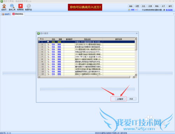Click the preview icon in row 5
The height and width of the screenshot is (134, 175).
coord(48,52)
